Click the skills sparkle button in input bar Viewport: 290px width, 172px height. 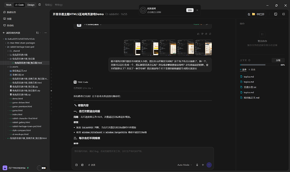coord(91,165)
